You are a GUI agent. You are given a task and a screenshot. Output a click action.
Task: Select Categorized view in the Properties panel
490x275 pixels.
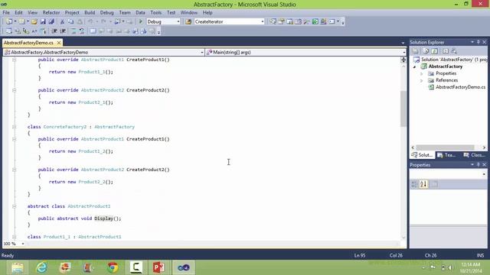click(x=414, y=184)
